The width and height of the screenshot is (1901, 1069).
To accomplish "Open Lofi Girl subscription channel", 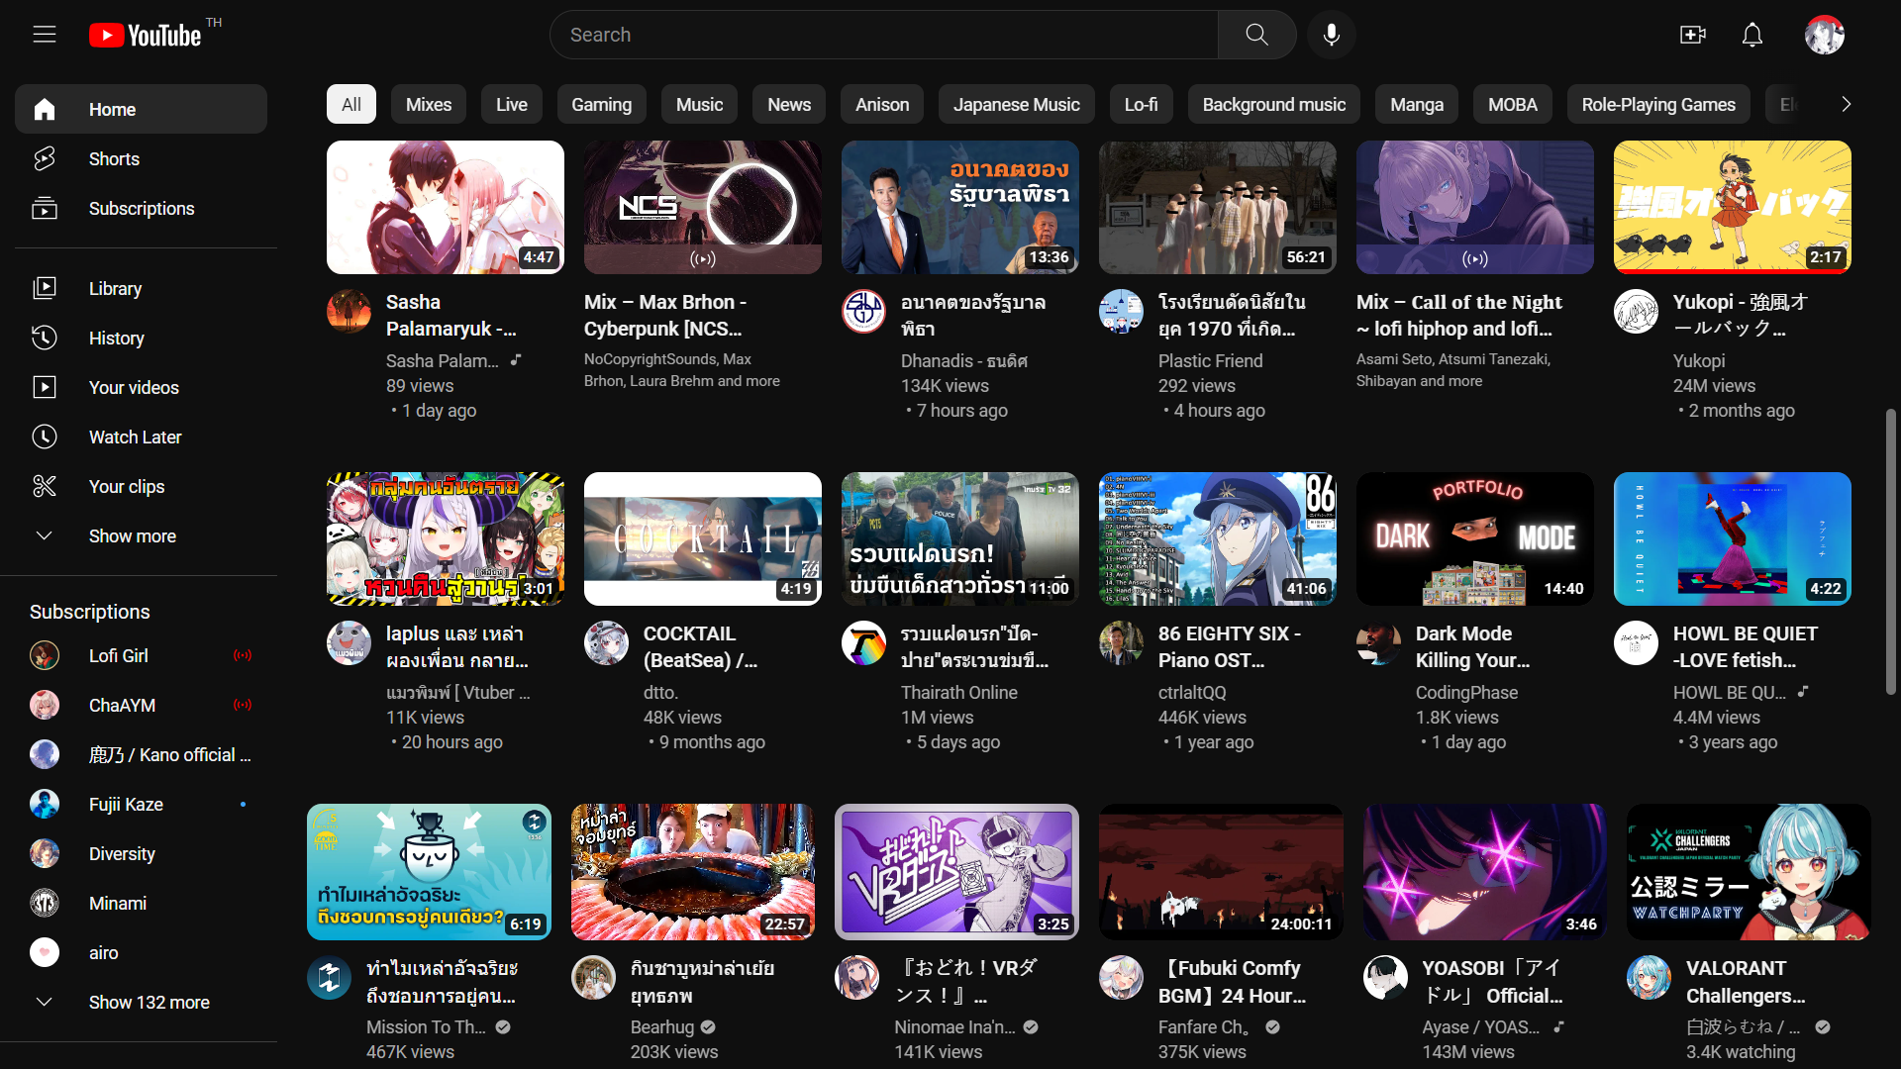I will click(119, 655).
